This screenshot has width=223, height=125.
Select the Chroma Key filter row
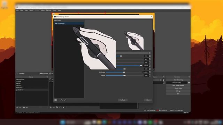tap(69, 23)
